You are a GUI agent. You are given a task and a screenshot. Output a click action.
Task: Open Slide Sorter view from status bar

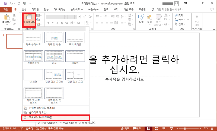click(x=156, y=128)
